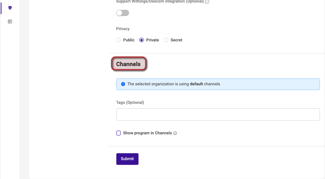Check the Show program in Channels box
The width and height of the screenshot is (325, 179).
pos(119,133)
